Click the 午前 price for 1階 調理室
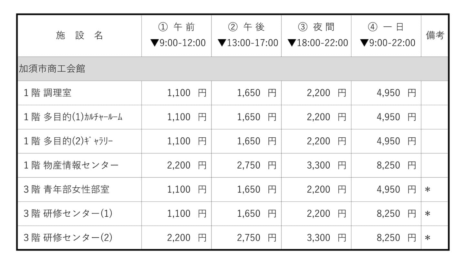This screenshot has height=265, width=465. click(186, 93)
